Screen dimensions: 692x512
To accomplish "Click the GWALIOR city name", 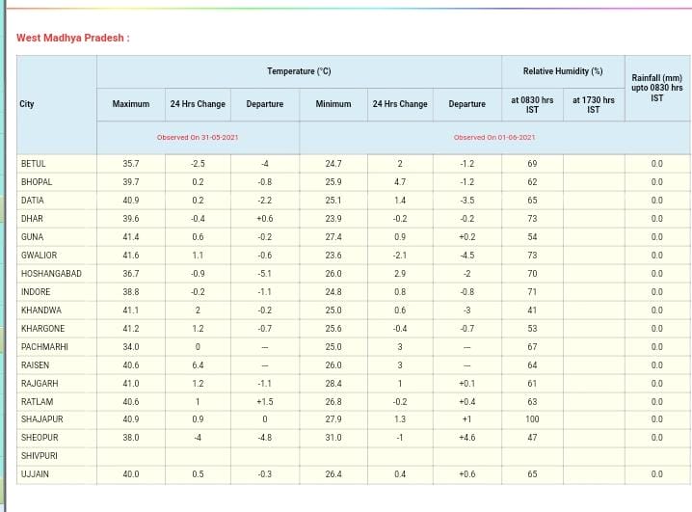I will (39, 256).
